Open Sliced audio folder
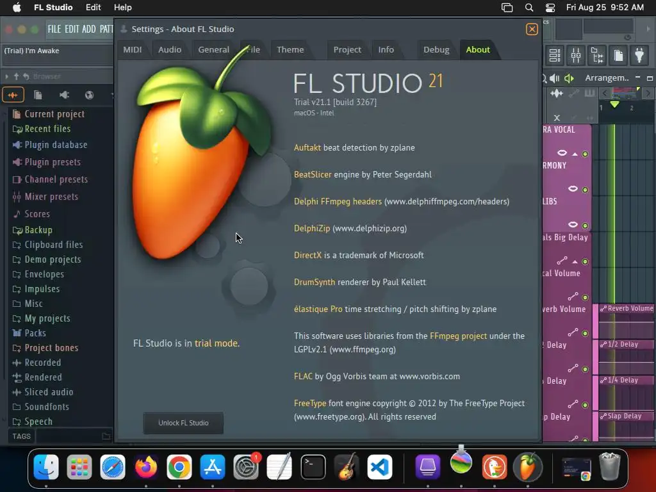The height and width of the screenshot is (492, 656). pos(49,391)
